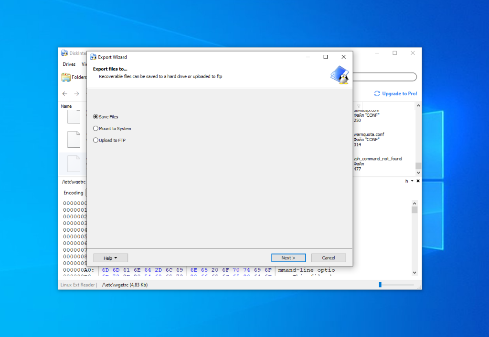Click the Next button in wizard
The width and height of the screenshot is (489, 337).
pyautogui.click(x=288, y=258)
